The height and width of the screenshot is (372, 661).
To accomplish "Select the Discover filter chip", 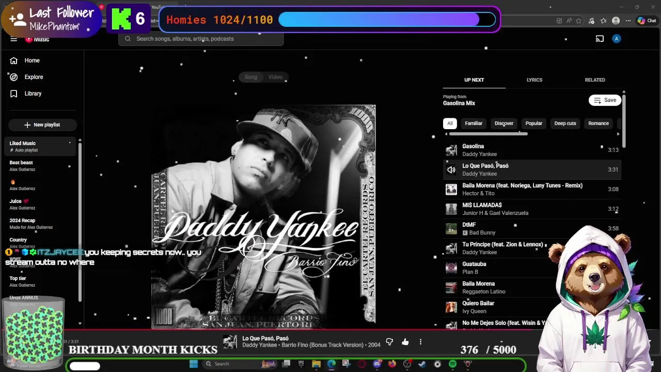I will (504, 123).
